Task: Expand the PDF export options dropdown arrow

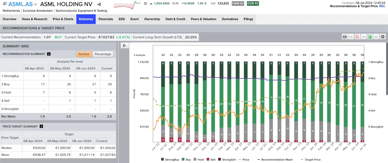Action: click(x=363, y=37)
